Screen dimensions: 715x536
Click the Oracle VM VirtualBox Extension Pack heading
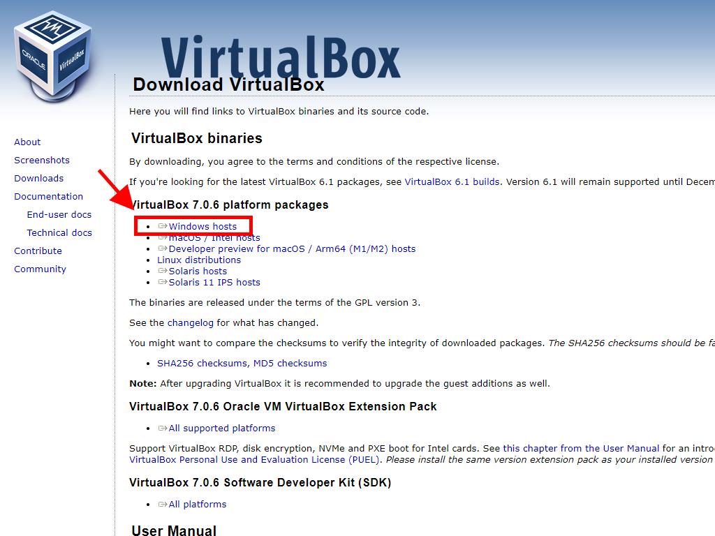pyautogui.click(x=283, y=407)
